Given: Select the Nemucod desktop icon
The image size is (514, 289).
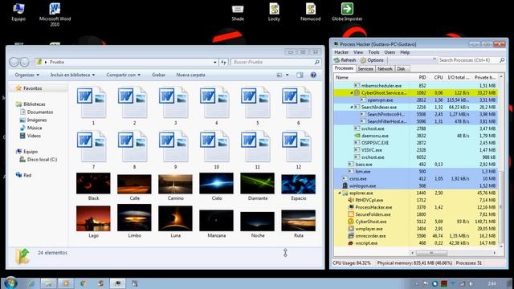Looking at the screenshot, I should pos(311,13).
